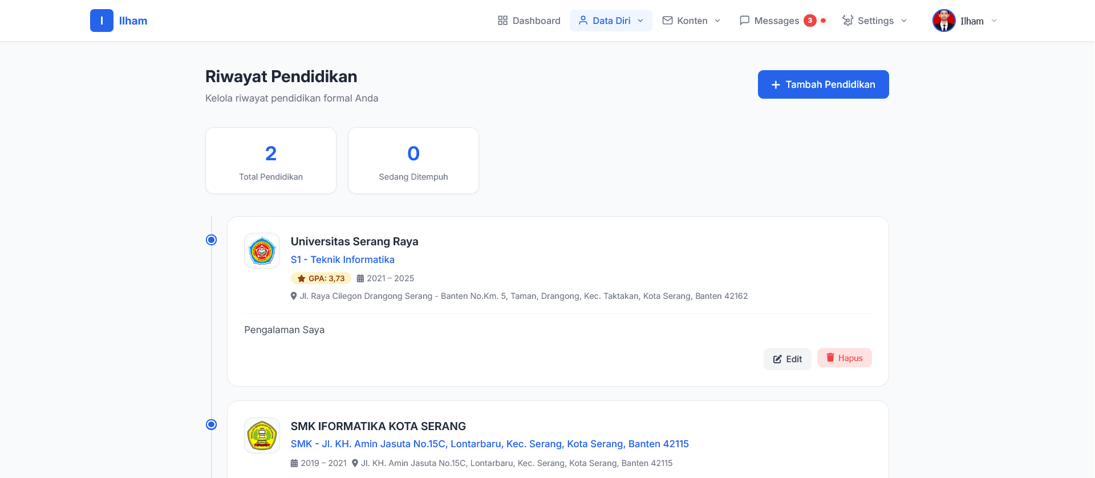Screen dimensions: 1095x478
Task: Expand the Ilham user dropdown chevron
Action: [994, 21]
